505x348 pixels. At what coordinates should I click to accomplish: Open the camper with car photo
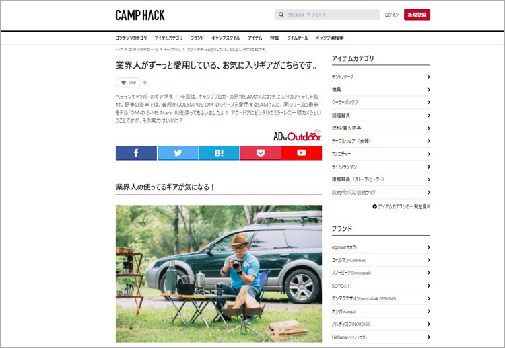point(219,274)
